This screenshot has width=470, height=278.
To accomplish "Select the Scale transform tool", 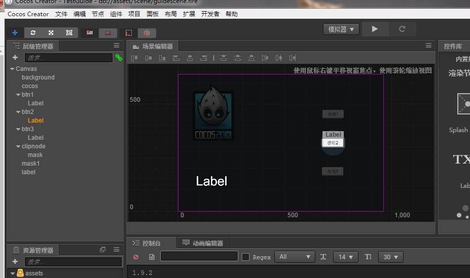I will 51,32.
